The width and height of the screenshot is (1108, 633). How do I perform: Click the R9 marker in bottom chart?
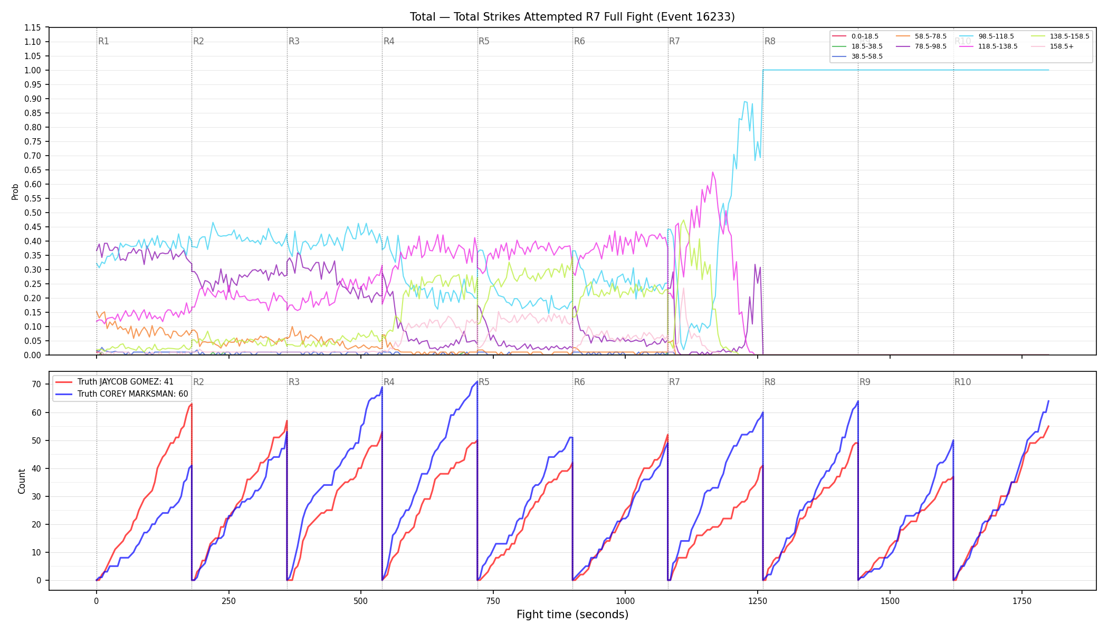pos(865,382)
